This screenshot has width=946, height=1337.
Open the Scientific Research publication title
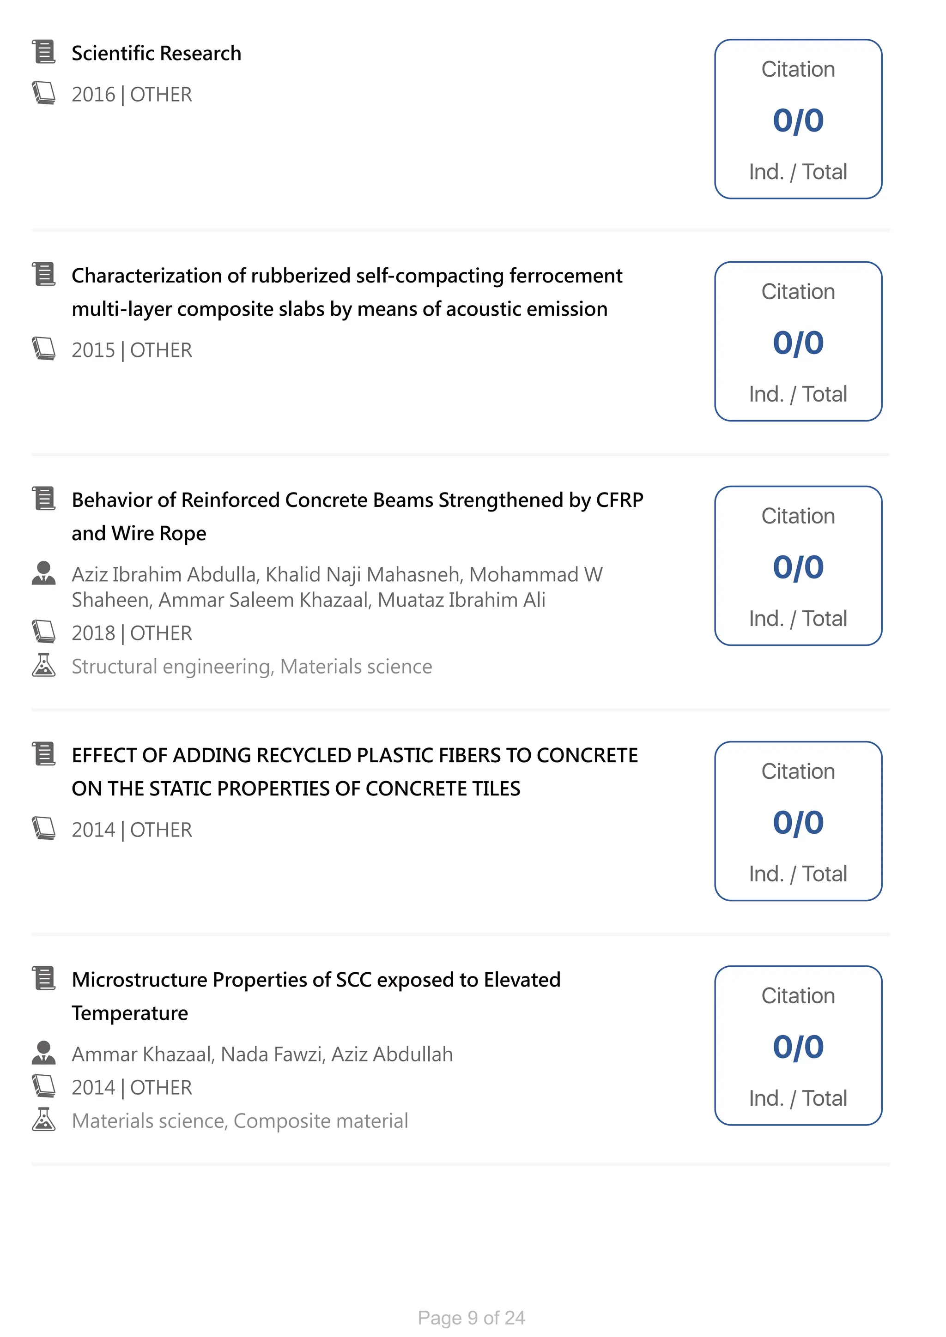[156, 53]
